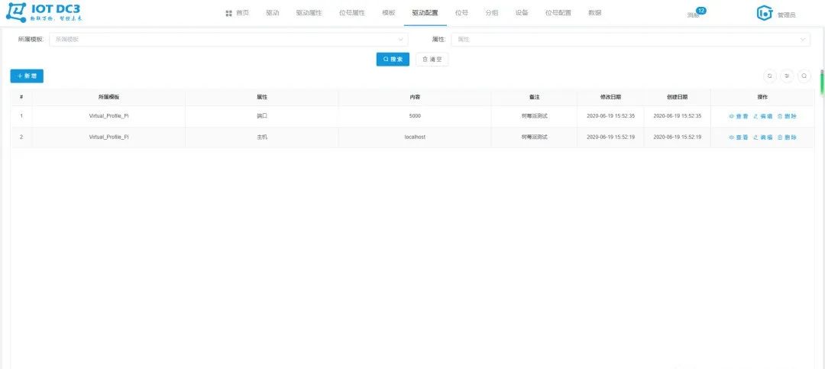Open the 设备 tab
825x369 pixels.
(x=522, y=13)
